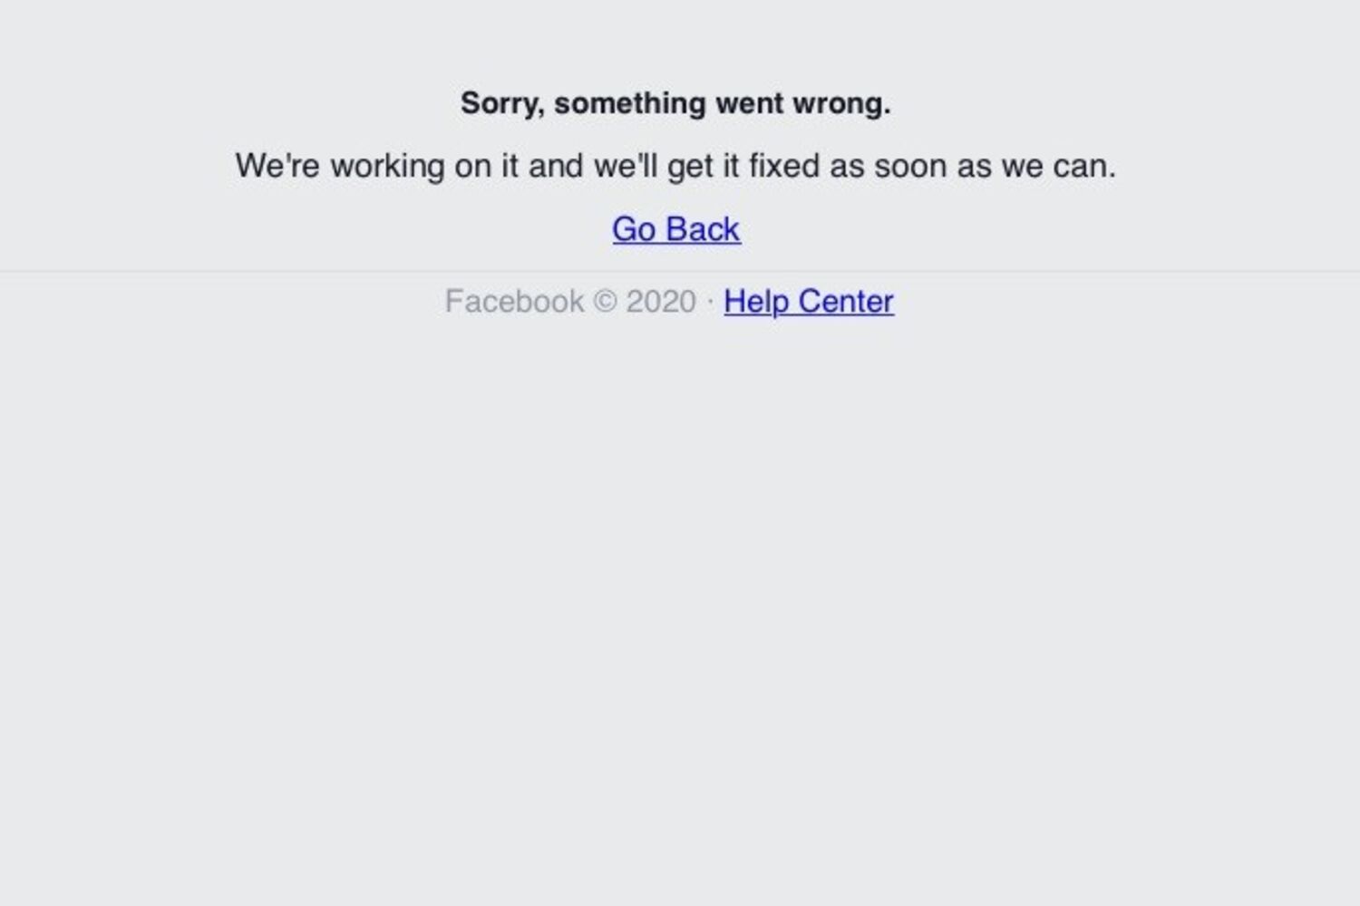
Task: Select the 'Sorry, something went wrong.' heading
Action: (675, 104)
